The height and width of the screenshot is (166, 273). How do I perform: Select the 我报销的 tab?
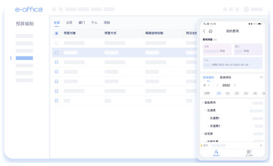click(208, 77)
